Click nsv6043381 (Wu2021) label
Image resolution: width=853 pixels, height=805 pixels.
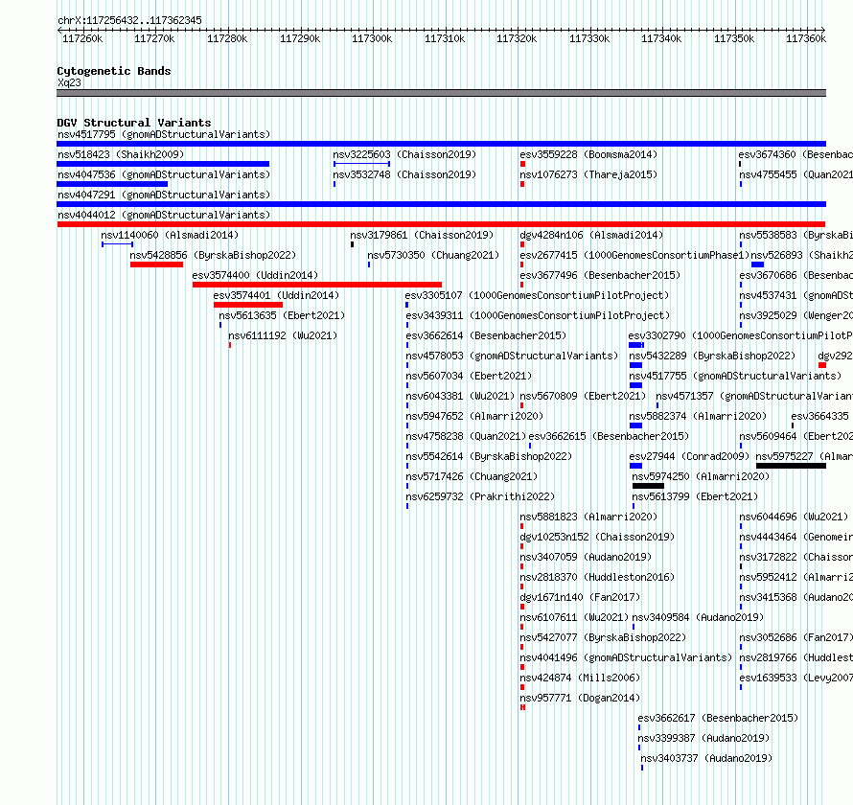click(x=460, y=396)
